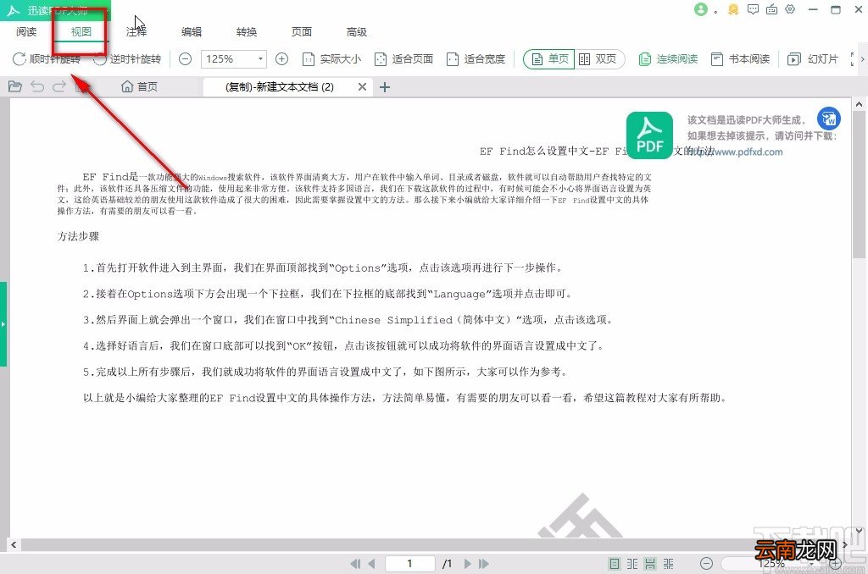The height and width of the screenshot is (574, 868).
Task: Enable 书本阅读 book reading mode
Action: (x=740, y=58)
